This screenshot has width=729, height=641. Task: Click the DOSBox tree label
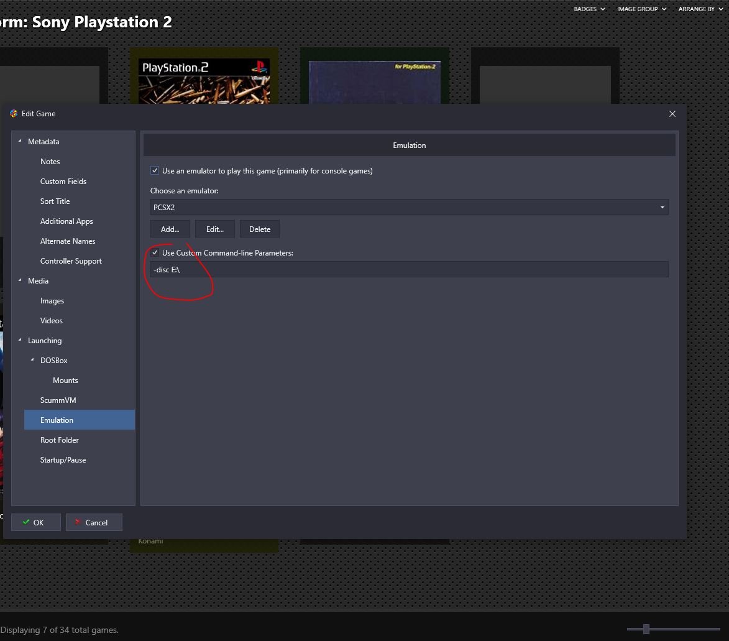[x=54, y=361]
